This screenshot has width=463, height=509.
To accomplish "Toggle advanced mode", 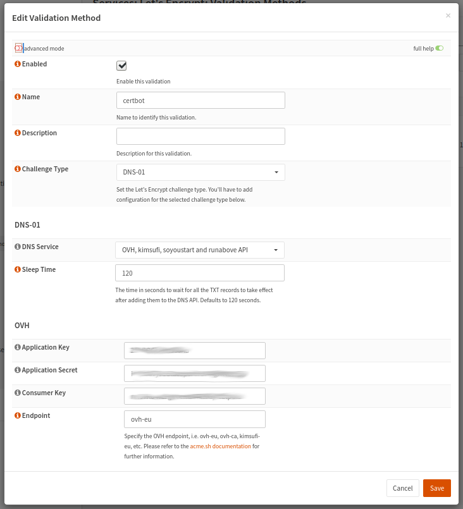I will 19,48.
